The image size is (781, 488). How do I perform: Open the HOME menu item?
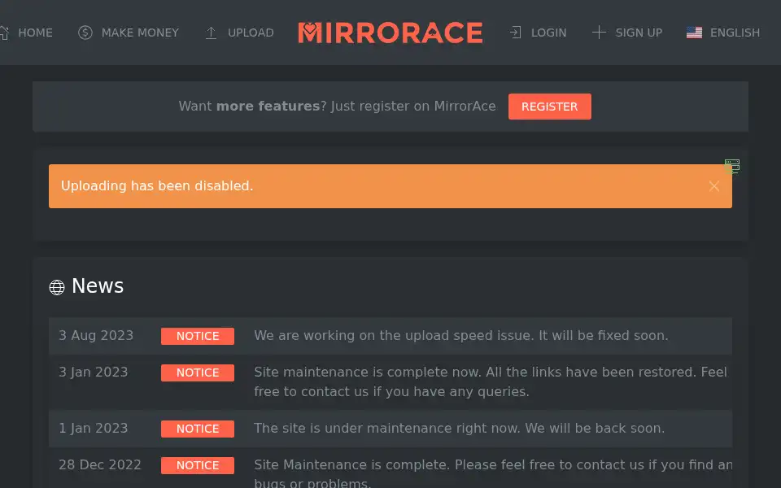coord(35,33)
